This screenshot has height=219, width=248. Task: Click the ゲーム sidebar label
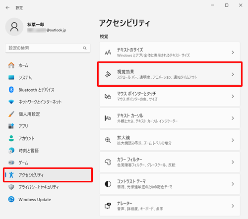coord(23,163)
